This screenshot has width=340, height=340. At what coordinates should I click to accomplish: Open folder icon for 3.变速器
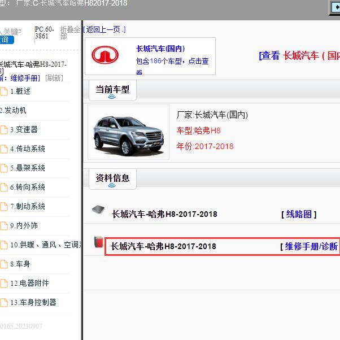(x=4, y=130)
